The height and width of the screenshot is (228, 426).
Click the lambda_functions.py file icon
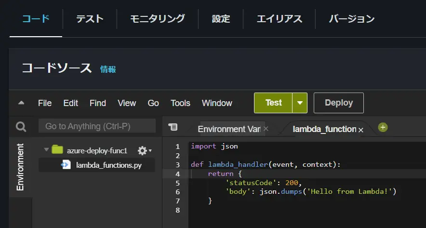(x=66, y=165)
